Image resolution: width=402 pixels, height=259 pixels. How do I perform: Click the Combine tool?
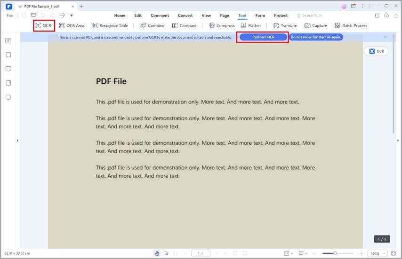(x=153, y=25)
